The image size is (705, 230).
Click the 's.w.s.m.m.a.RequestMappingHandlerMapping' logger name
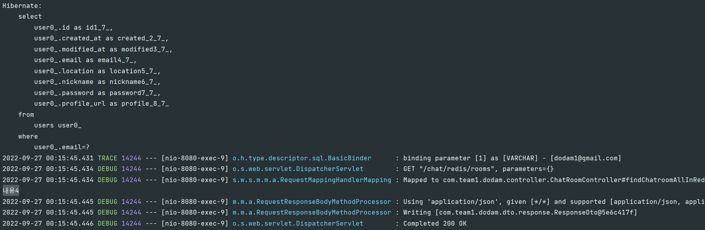(312, 180)
